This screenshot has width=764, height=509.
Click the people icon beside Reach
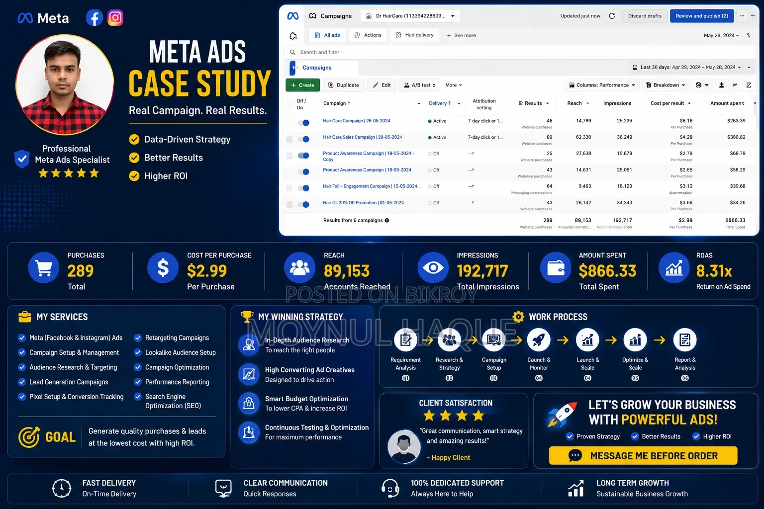point(299,267)
